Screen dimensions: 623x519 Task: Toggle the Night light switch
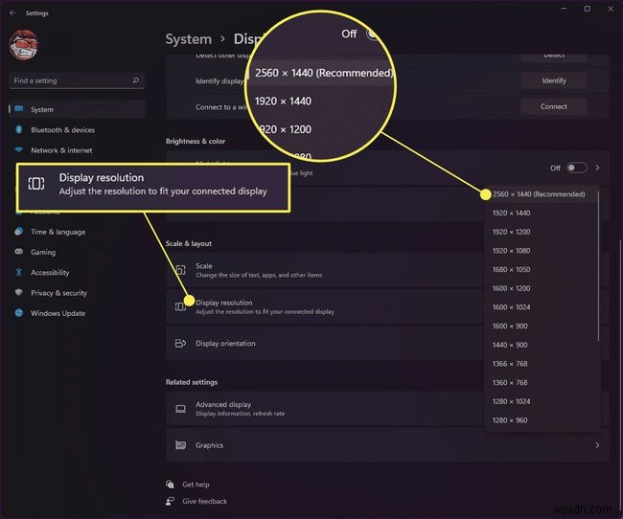(x=577, y=168)
